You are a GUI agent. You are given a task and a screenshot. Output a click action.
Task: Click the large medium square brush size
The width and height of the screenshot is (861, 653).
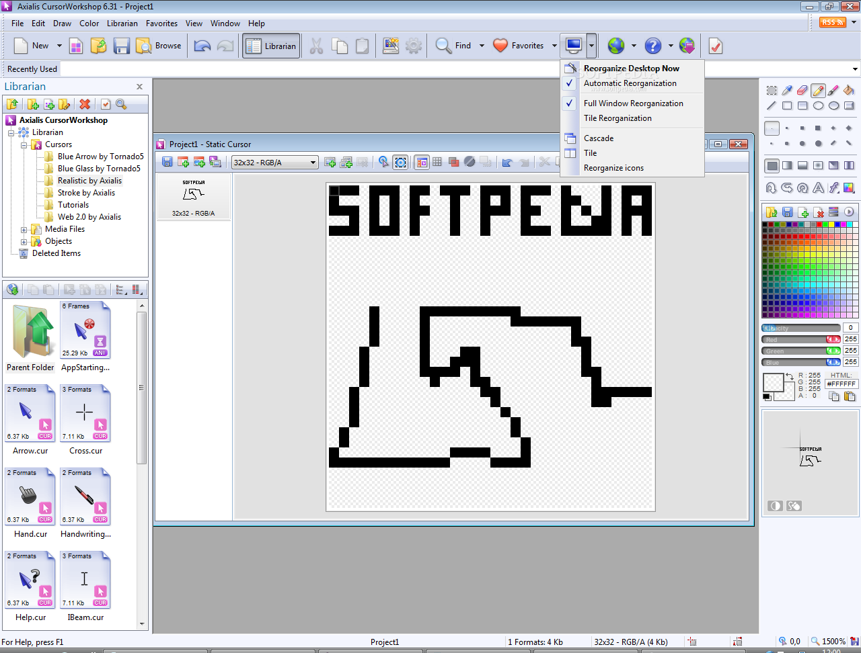(x=818, y=128)
